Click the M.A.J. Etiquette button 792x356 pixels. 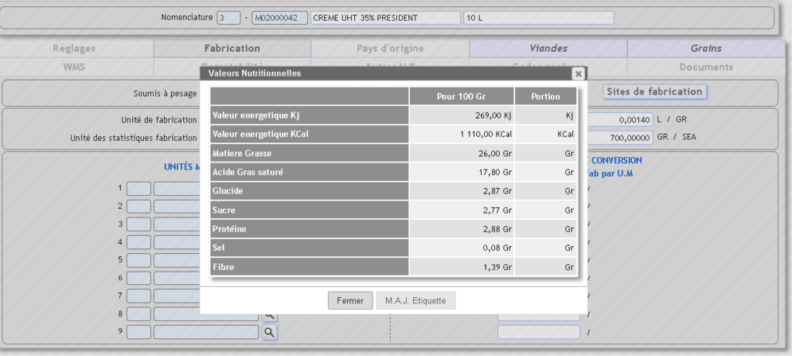(415, 301)
